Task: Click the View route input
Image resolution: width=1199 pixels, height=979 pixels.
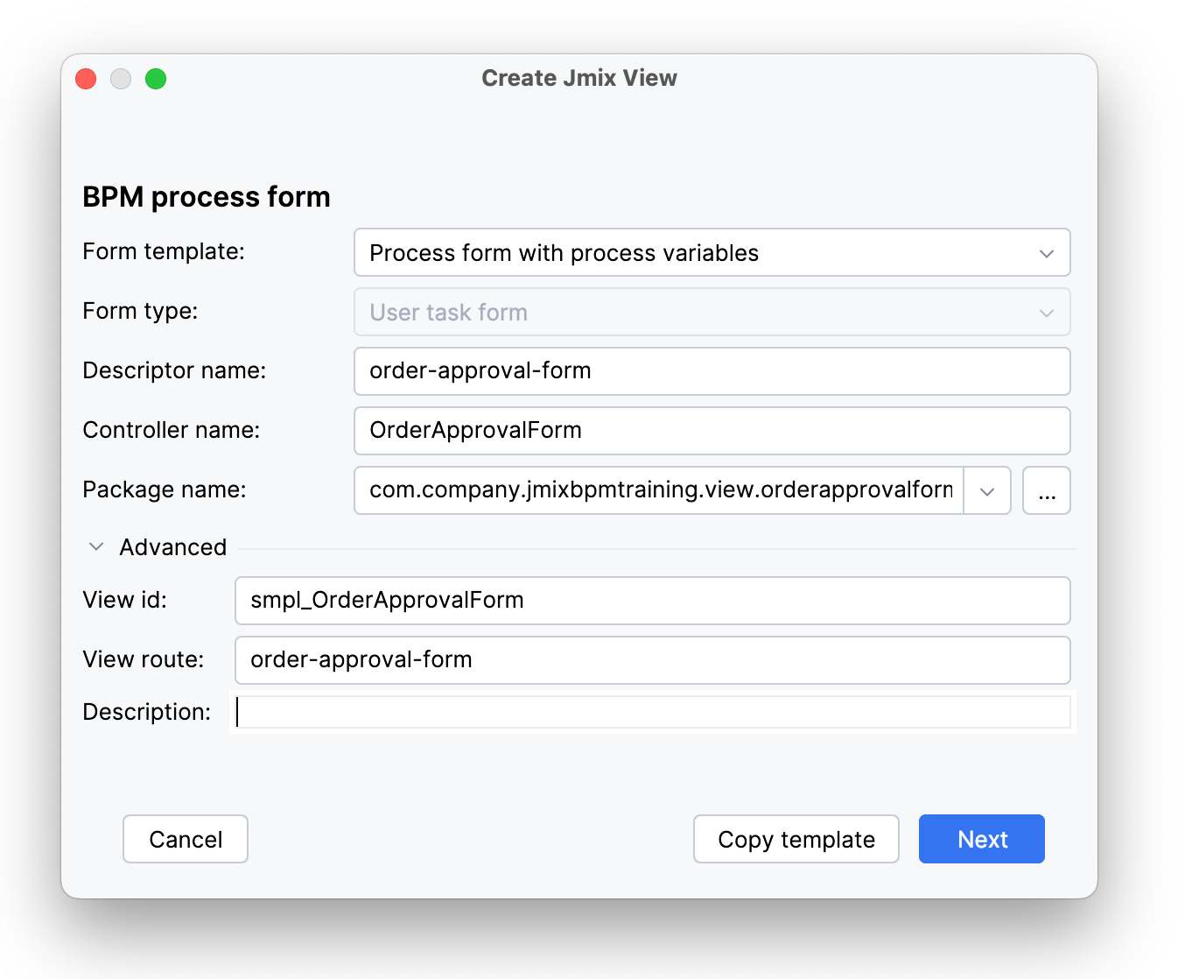Action: point(652,660)
